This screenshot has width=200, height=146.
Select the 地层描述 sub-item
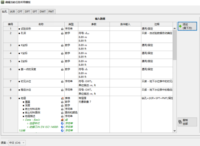pyautogui.click(x=30, y=116)
